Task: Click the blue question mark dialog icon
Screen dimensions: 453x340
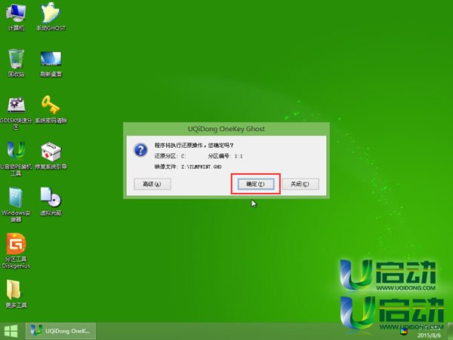Action: 140,150
